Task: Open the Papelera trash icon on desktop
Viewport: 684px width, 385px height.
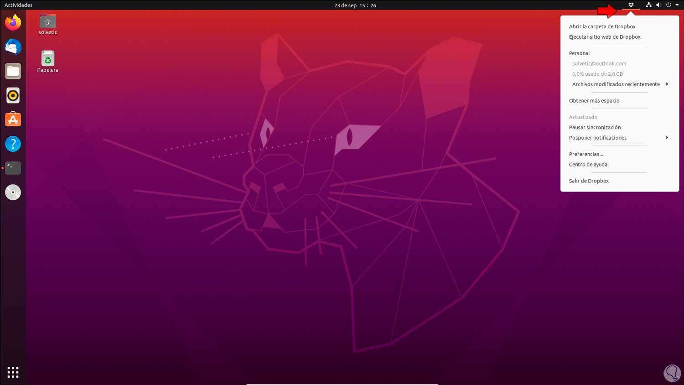Action: [48, 62]
